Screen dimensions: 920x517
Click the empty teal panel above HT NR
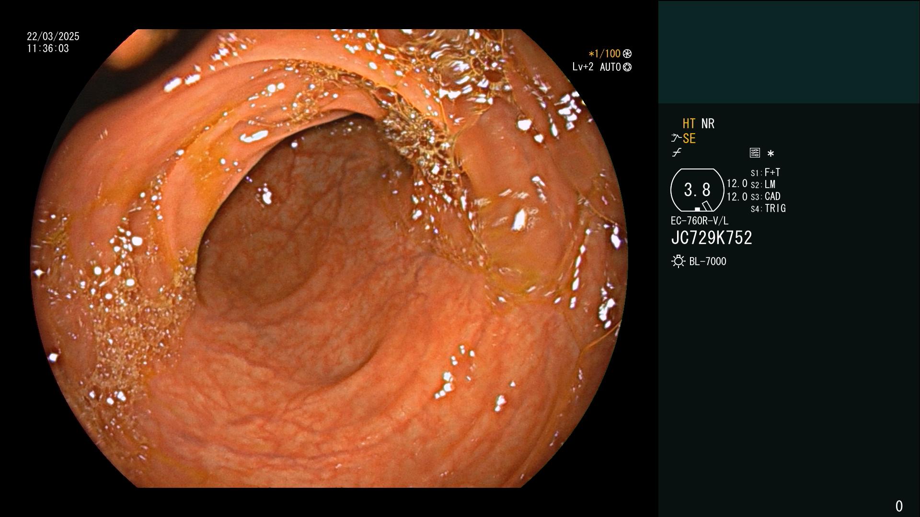coord(789,52)
